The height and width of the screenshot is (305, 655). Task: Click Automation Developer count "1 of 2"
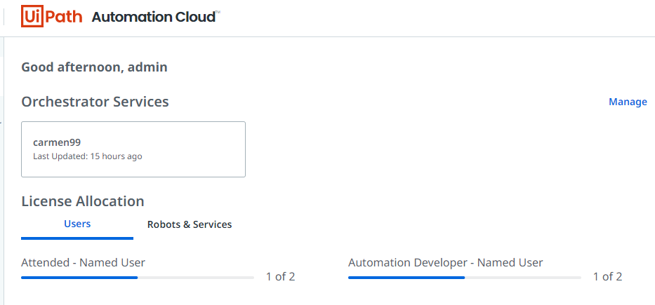[607, 277]
